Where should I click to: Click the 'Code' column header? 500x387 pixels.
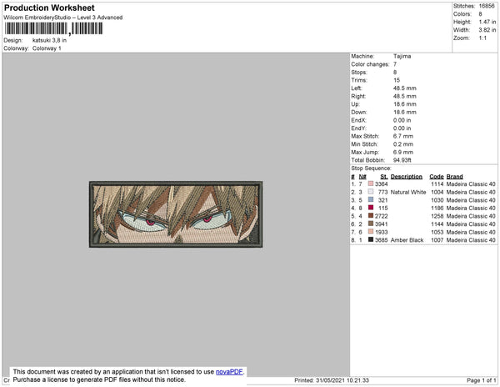(x=437, y=177)
